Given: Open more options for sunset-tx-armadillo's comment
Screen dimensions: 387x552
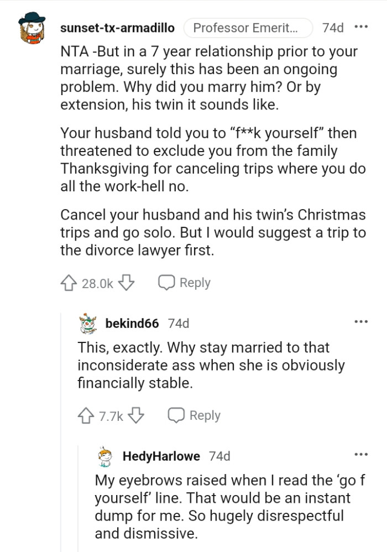Looking at the screenshot, I should 361,27.
